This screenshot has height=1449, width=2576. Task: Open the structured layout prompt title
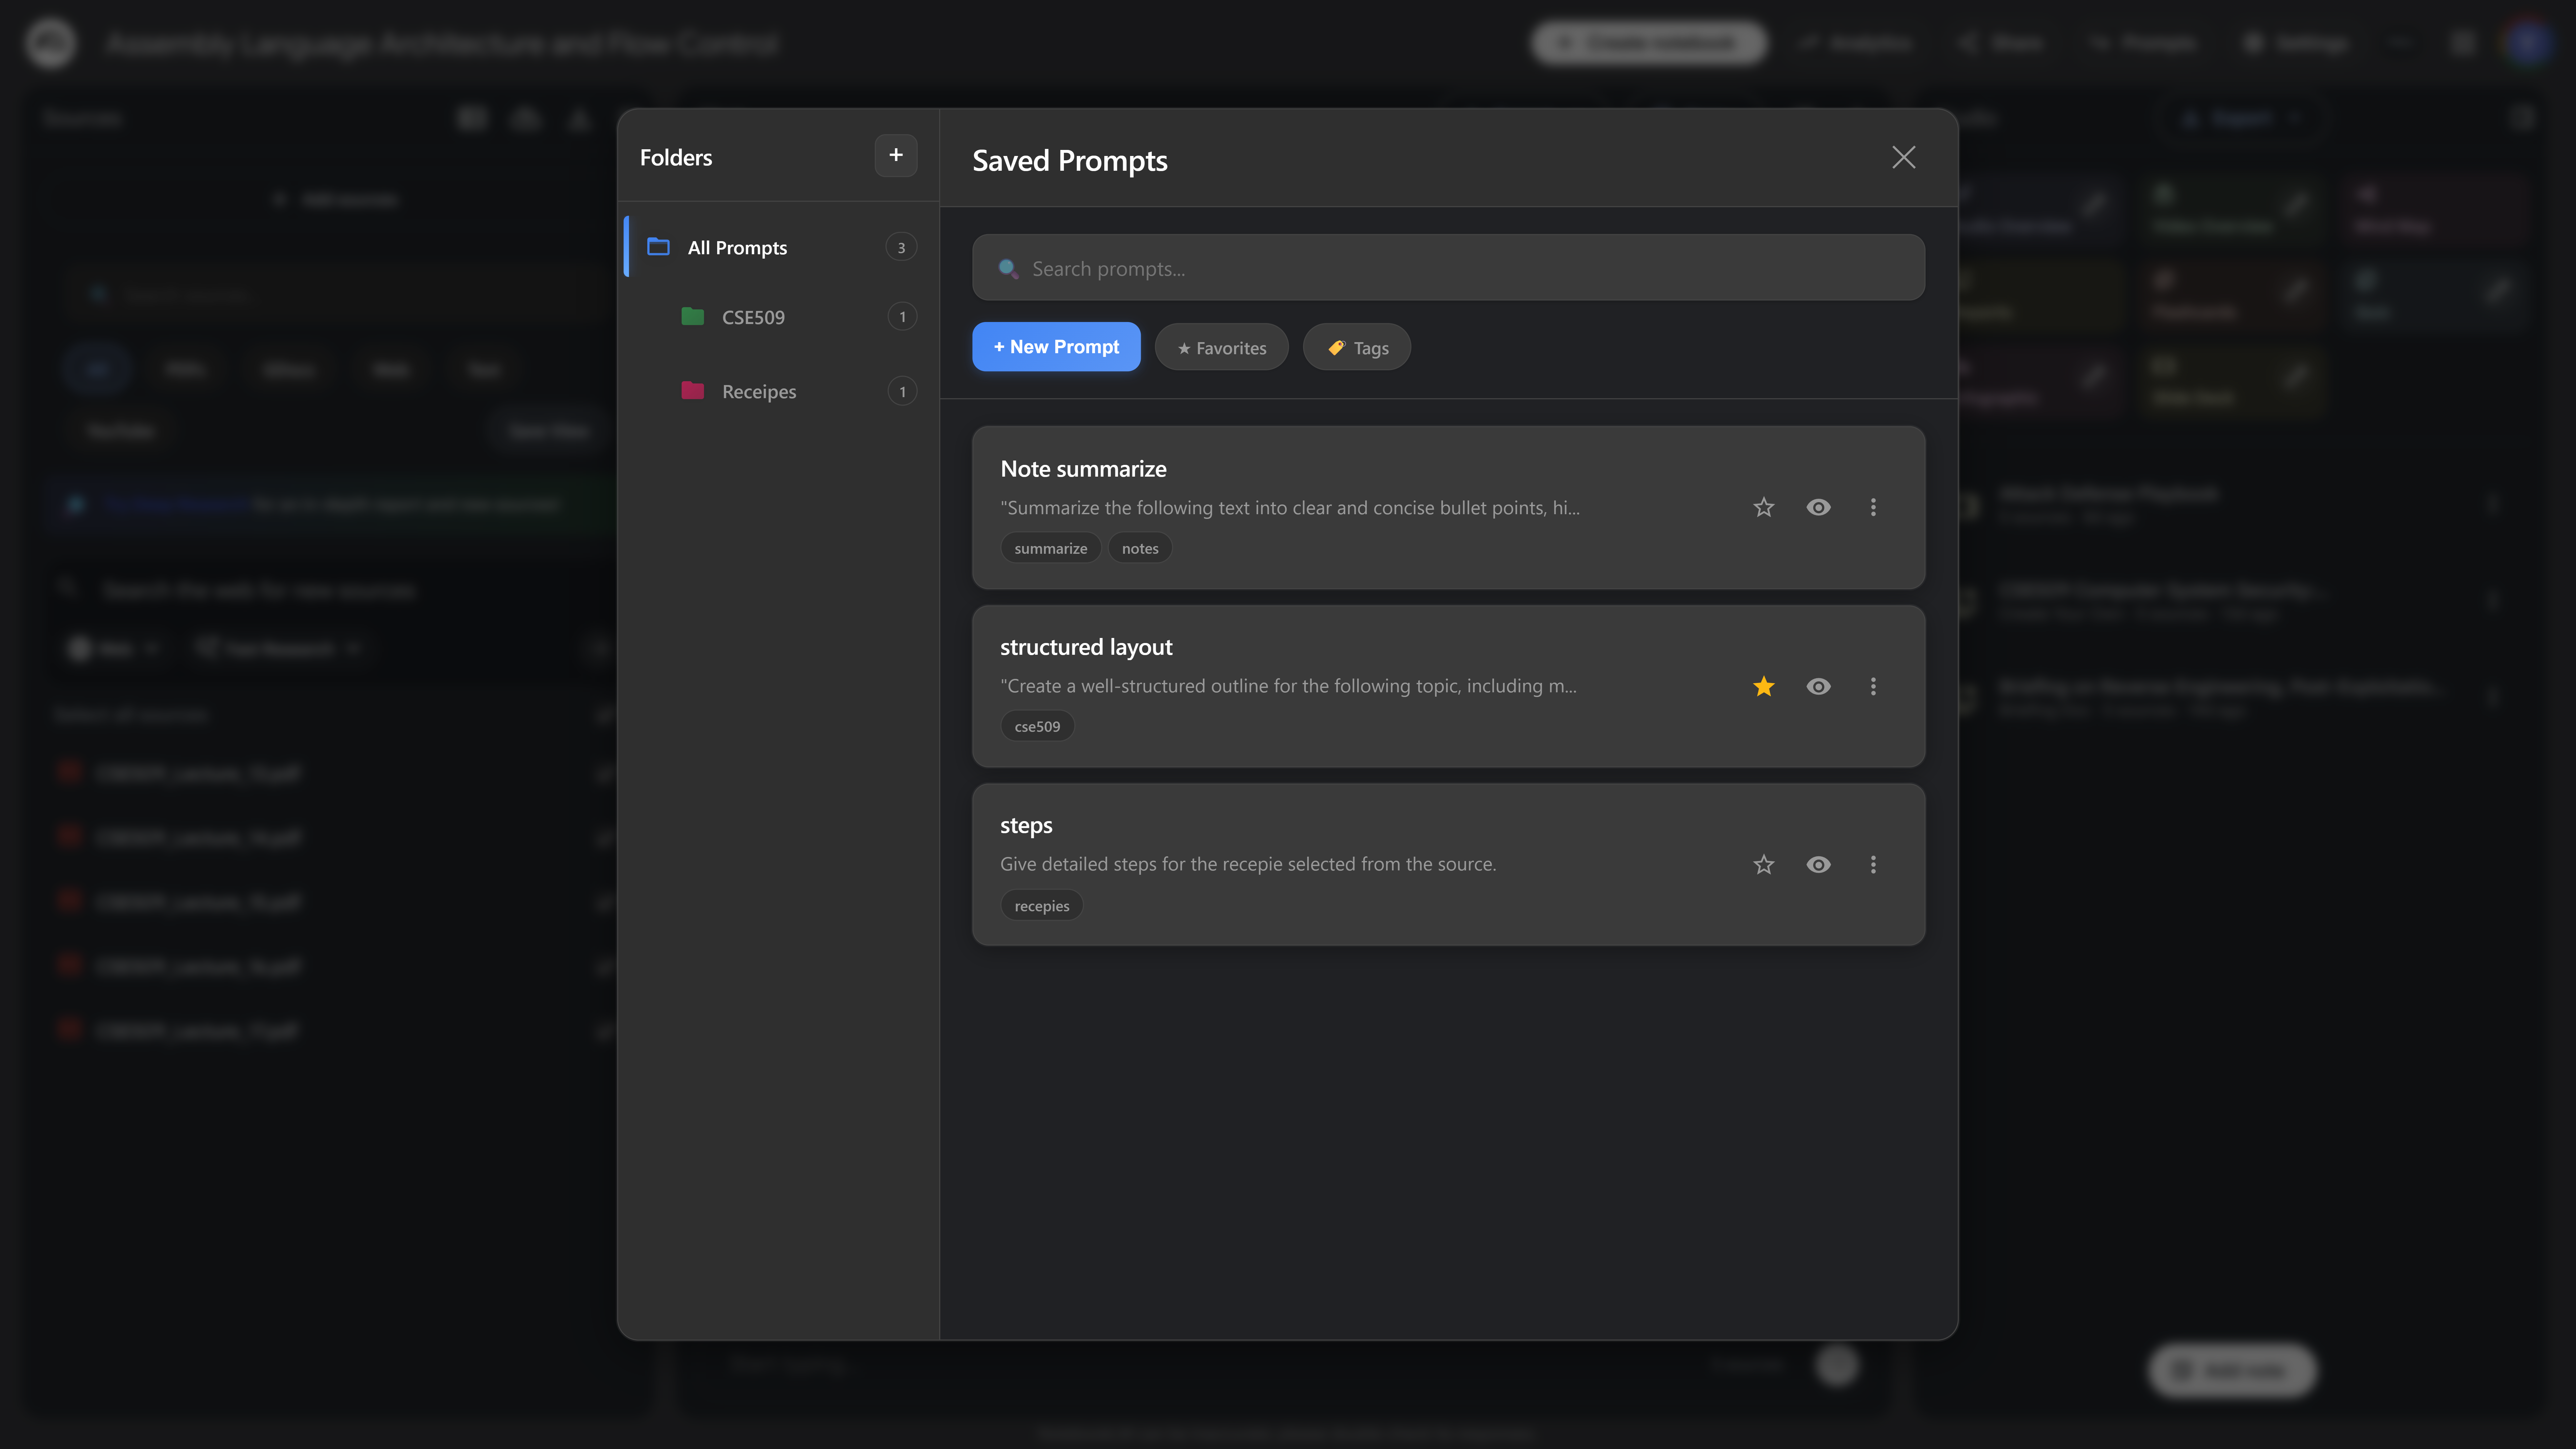point(1086,647)
